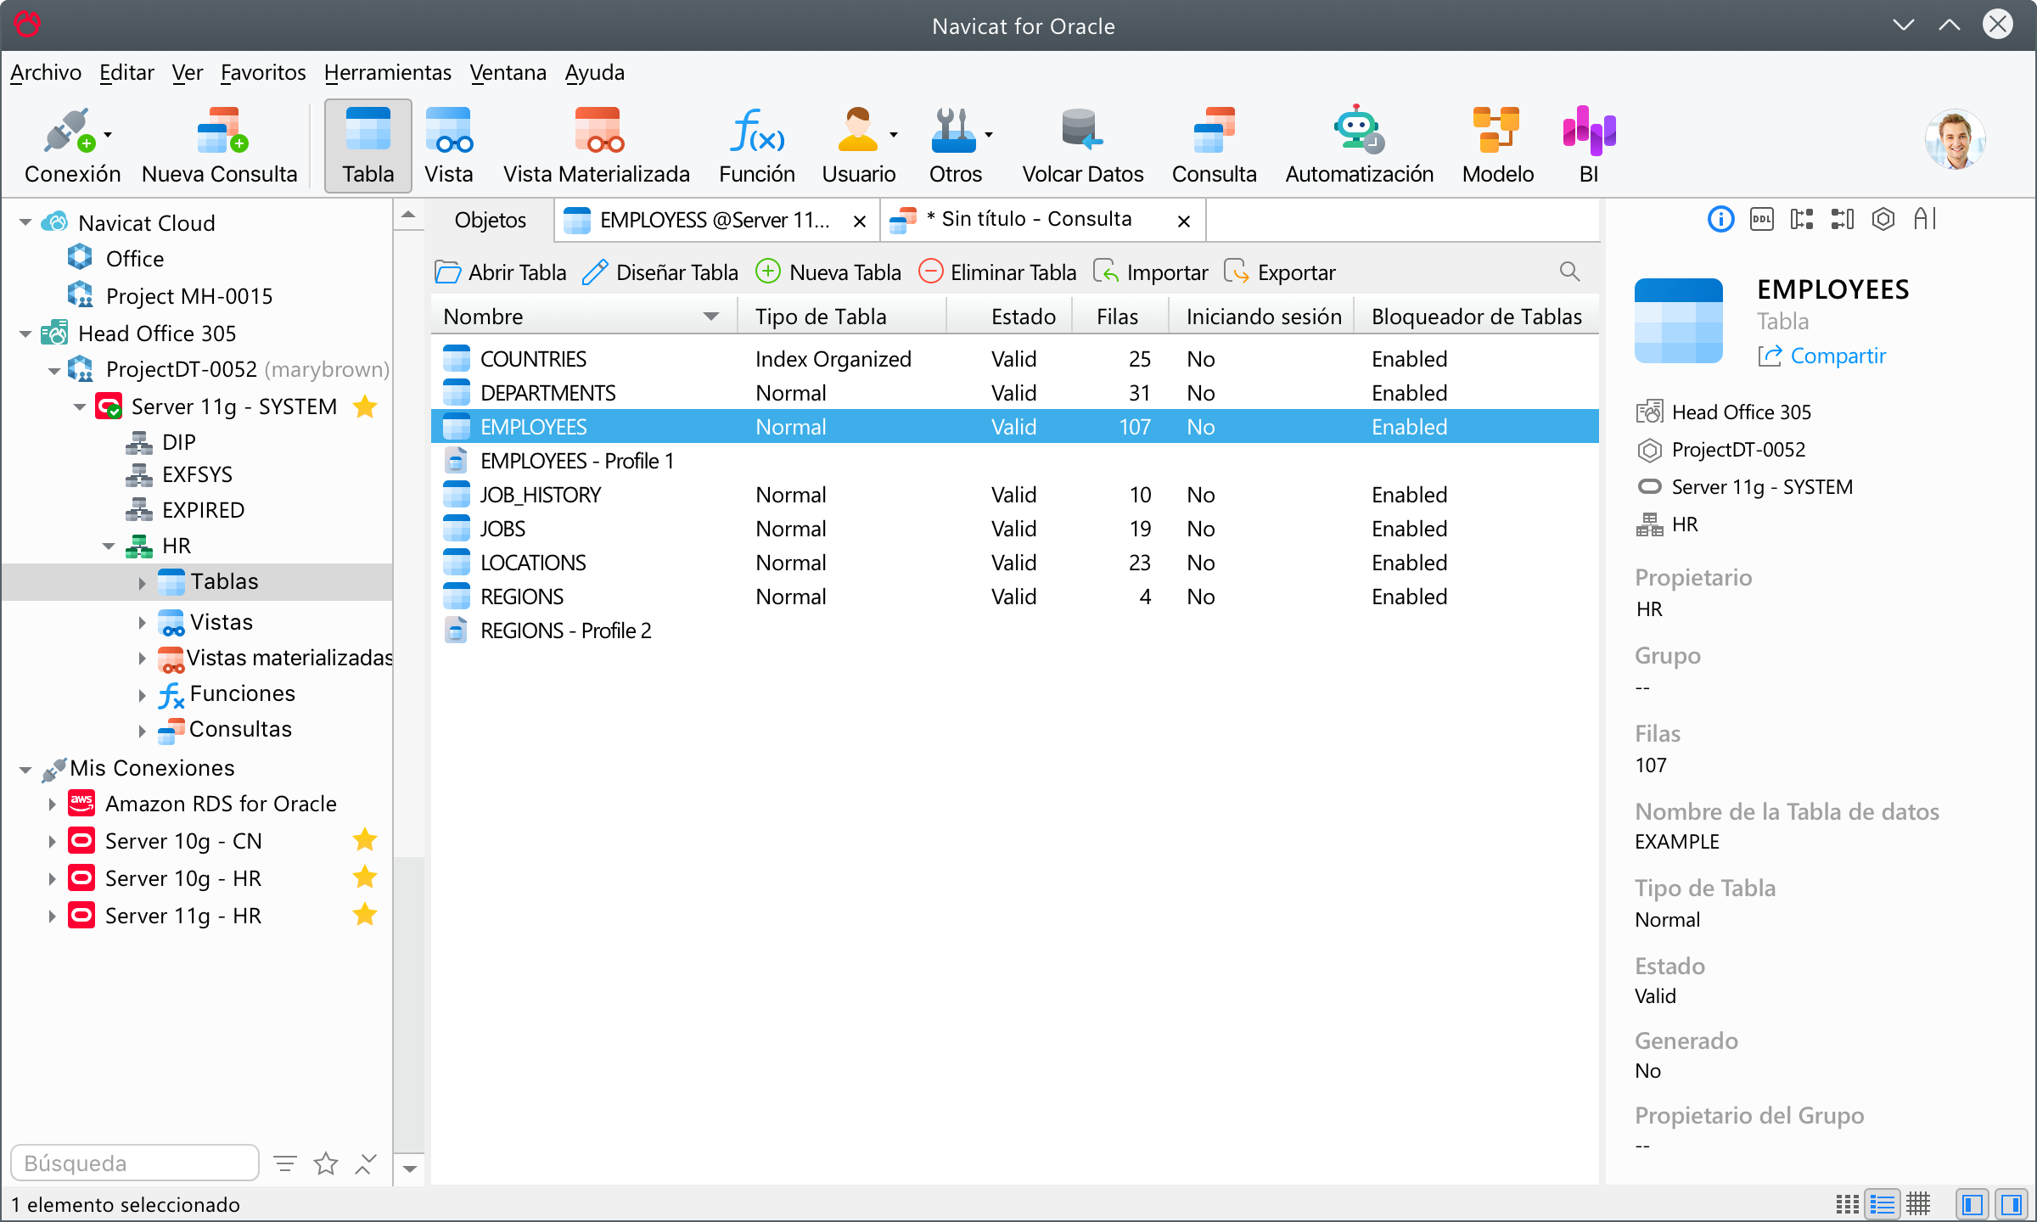Image resolution: width=2037 pixels, height=1222 pixels.
Task: Expand Amazon RDS for Oracle connection
Action: coord(52,804)
